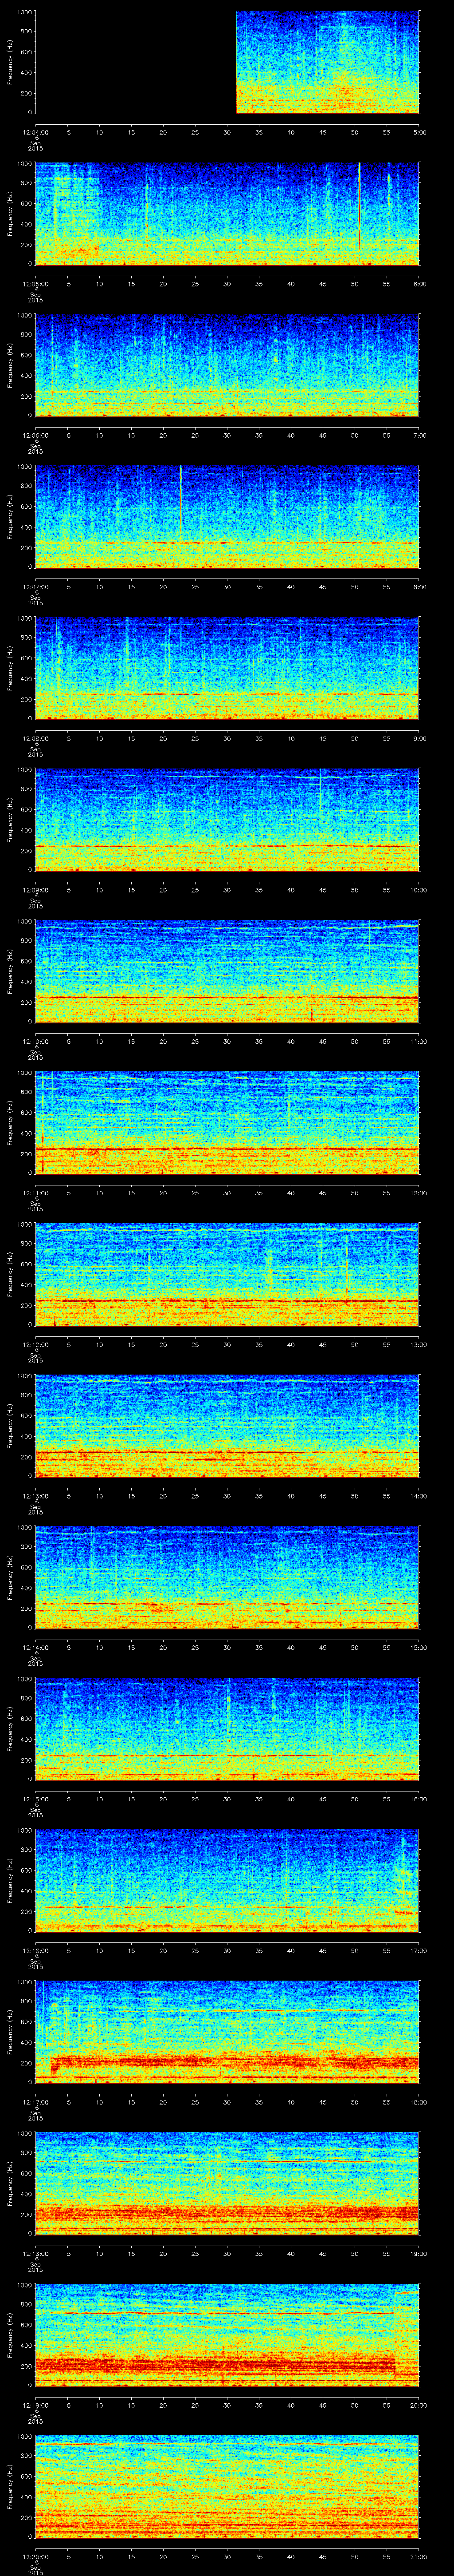This screenshot has width=454, height=2576.
Task: Click the spectrogram panel starting at 12:19:00
Action: point(227,2335)
